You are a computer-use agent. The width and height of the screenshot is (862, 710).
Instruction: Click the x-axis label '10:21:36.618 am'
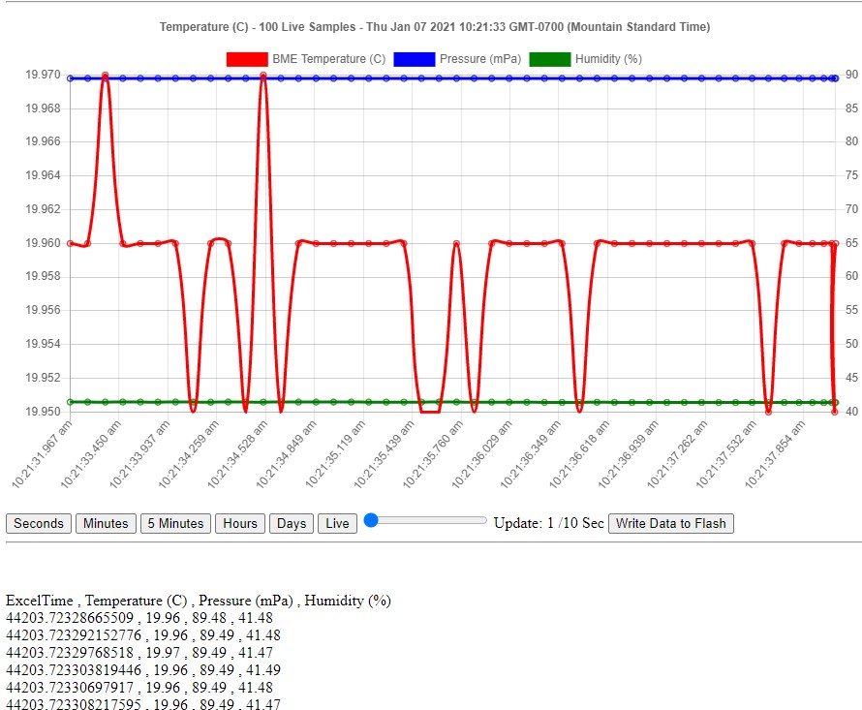(579, 454)
